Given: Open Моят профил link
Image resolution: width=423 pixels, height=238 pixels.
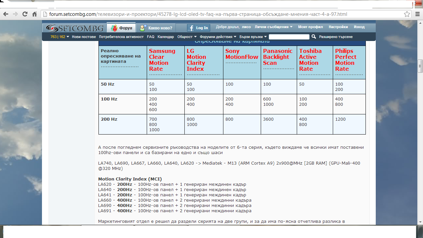Looking at the screenshot, I should click(310, 27).
